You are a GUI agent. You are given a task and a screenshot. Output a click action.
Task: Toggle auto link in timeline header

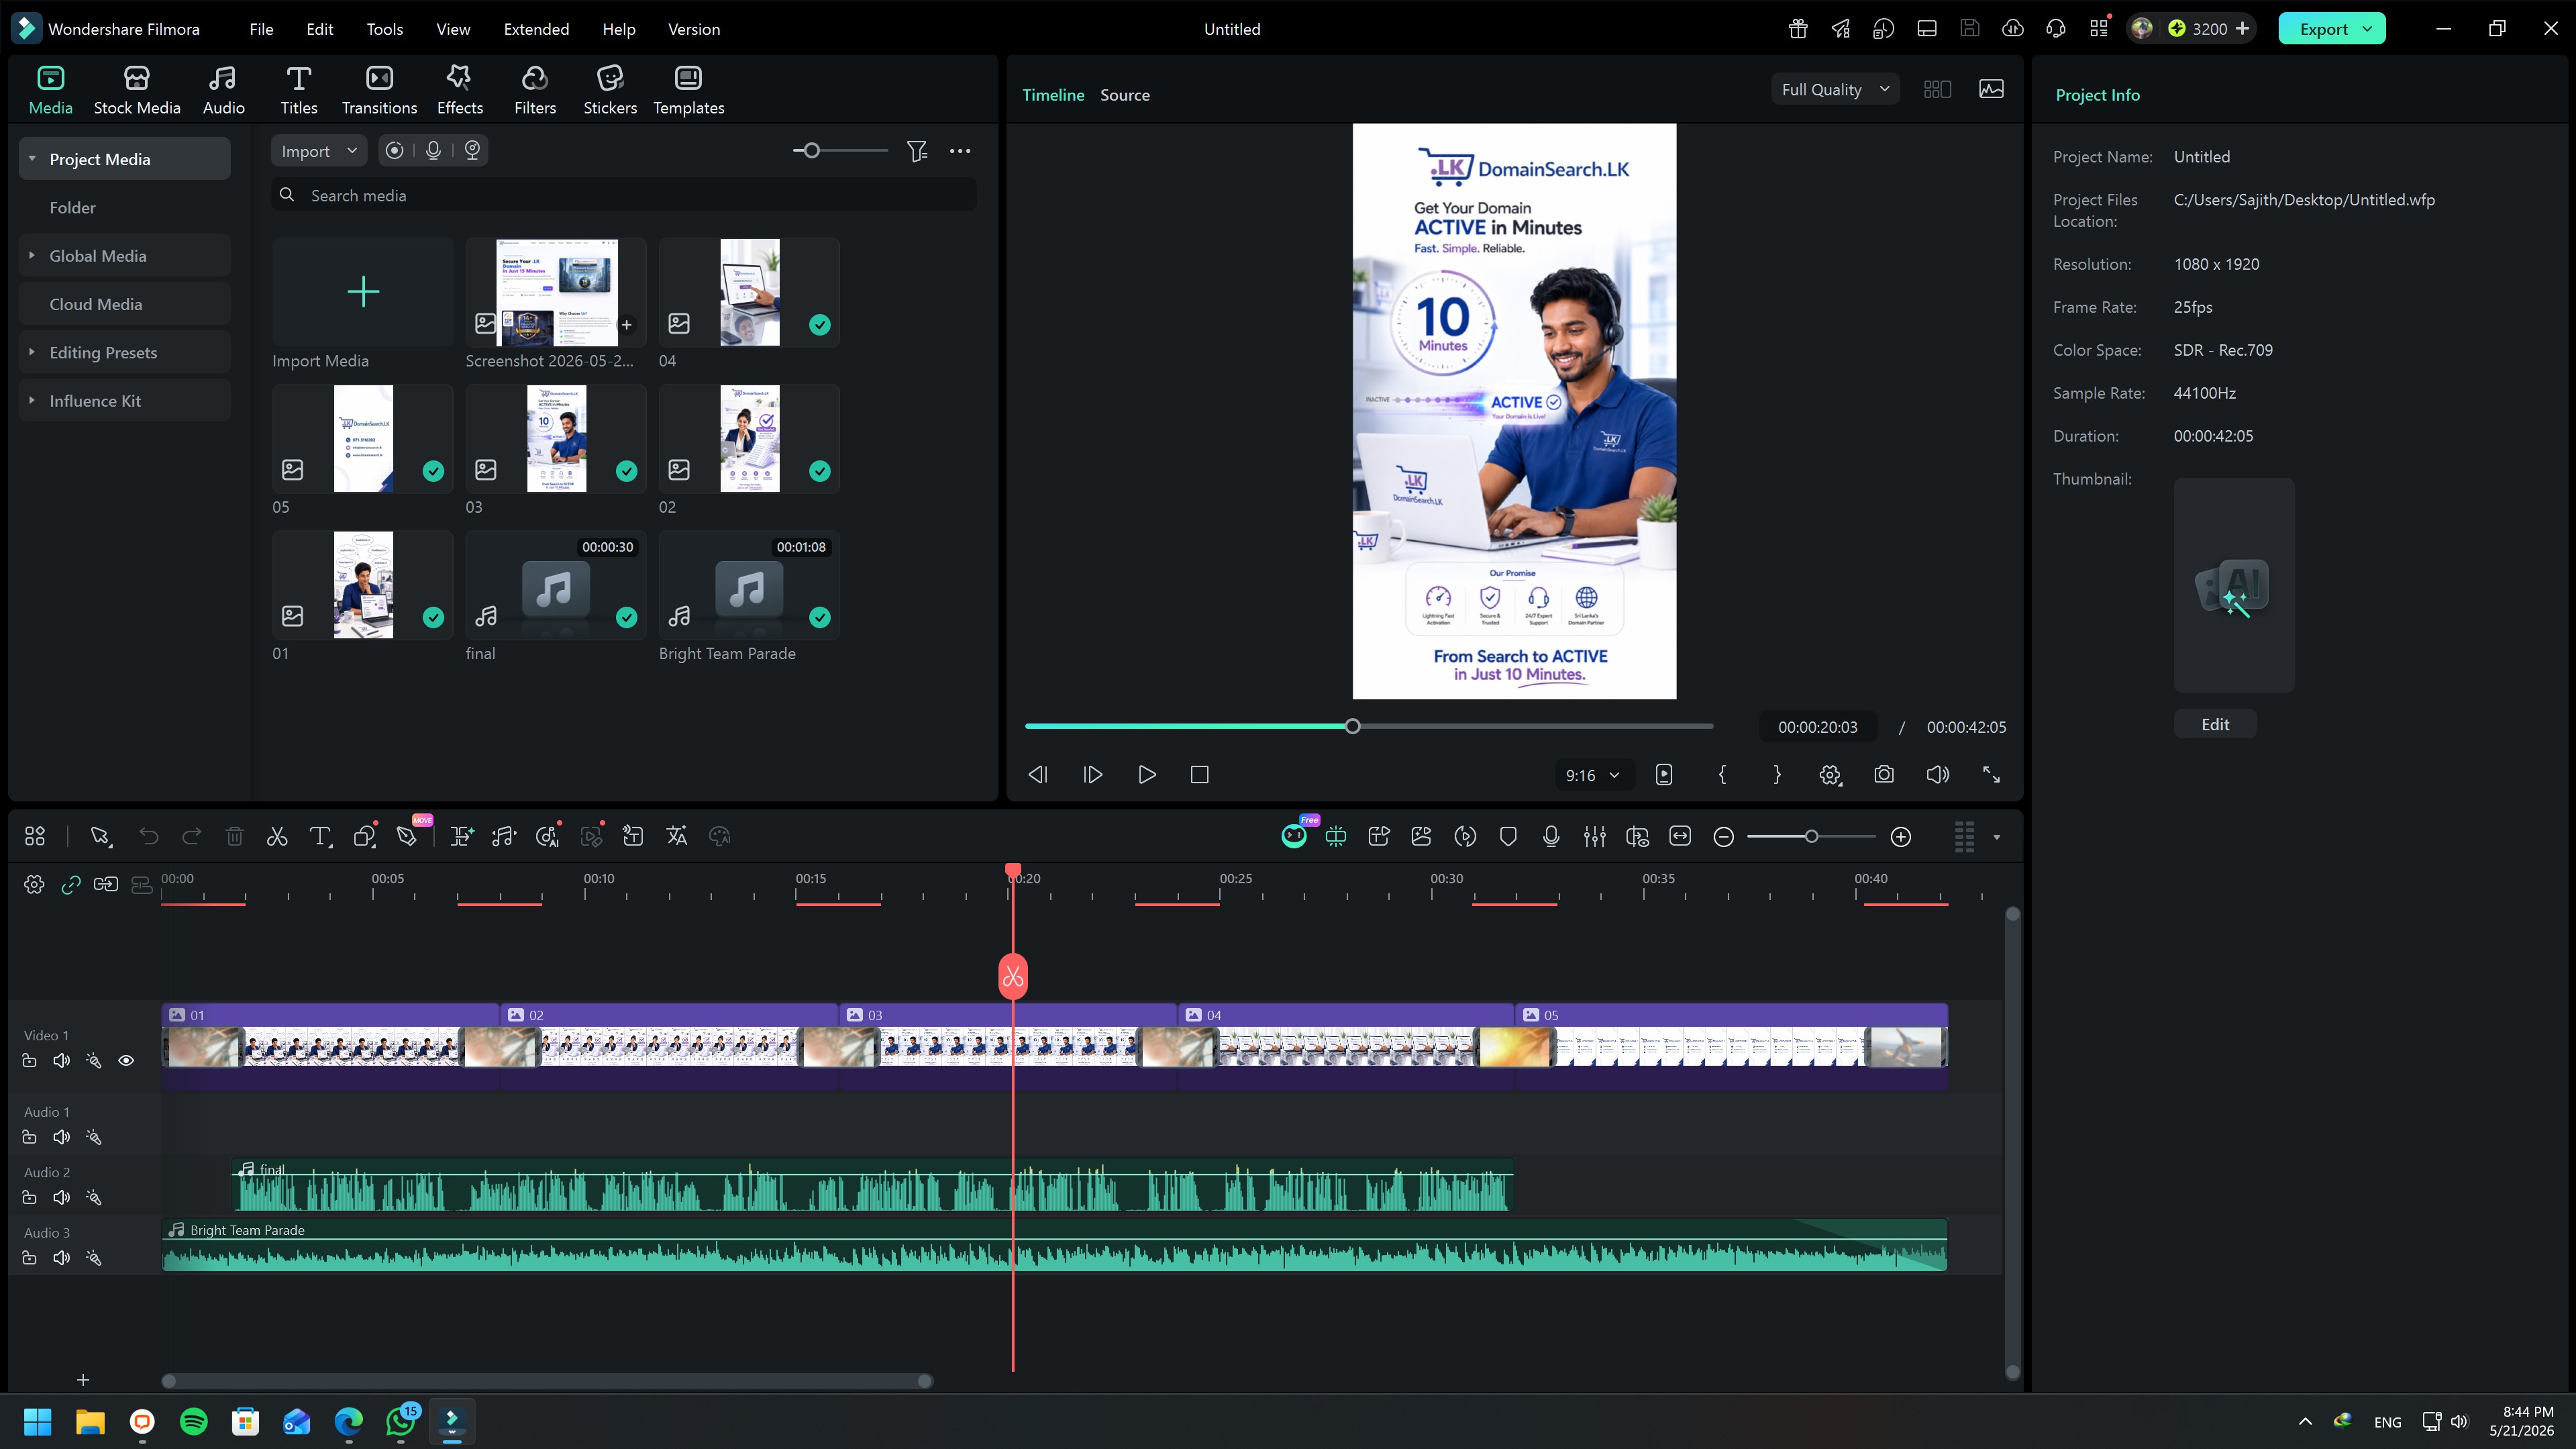point(70,884)
